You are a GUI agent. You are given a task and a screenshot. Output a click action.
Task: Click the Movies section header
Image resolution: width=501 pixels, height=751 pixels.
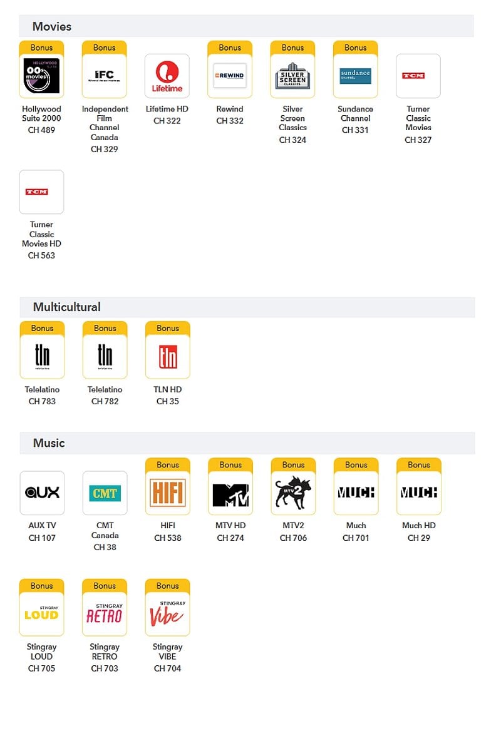(x=247, y=26)
